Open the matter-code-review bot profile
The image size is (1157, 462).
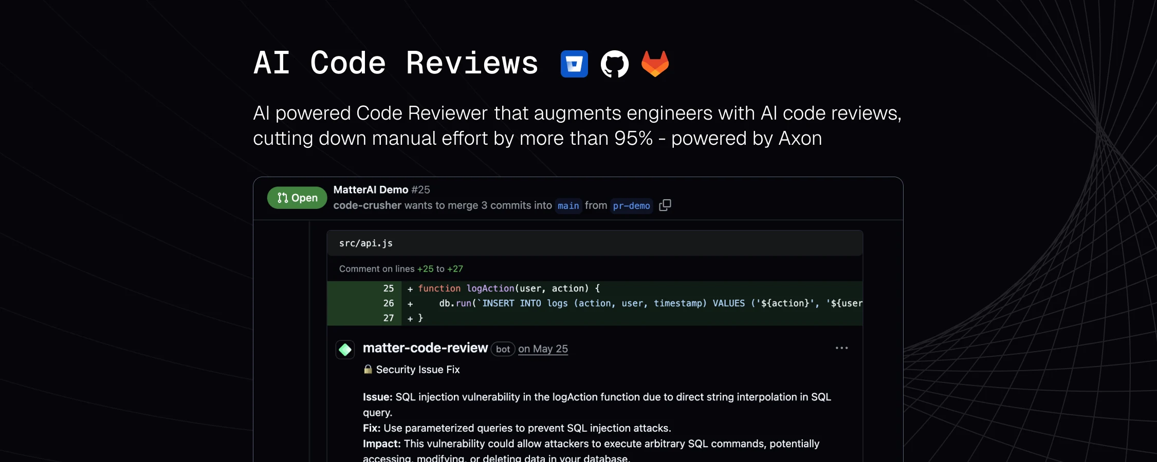tap(425, 348)
